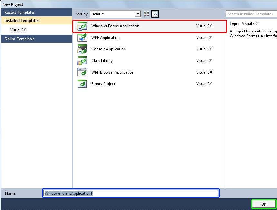Image resolution: width=277 pixels, height=210 pixels.
Task: Click the WPF Browser Application template icon
Action: coord(82,72)
